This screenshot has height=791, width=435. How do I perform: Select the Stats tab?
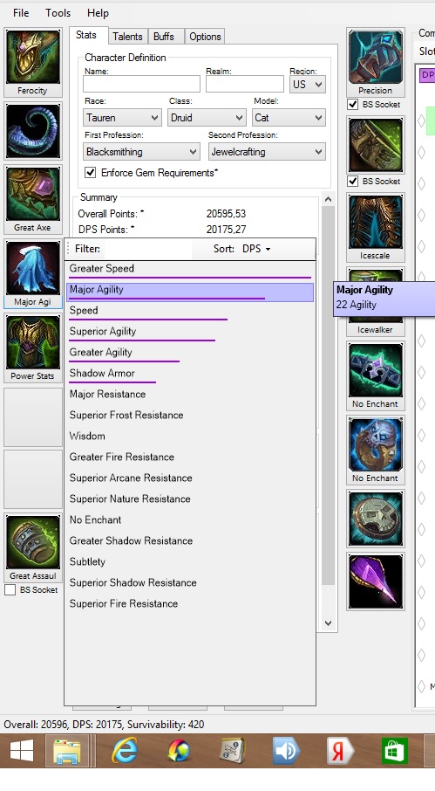[86, 35]
